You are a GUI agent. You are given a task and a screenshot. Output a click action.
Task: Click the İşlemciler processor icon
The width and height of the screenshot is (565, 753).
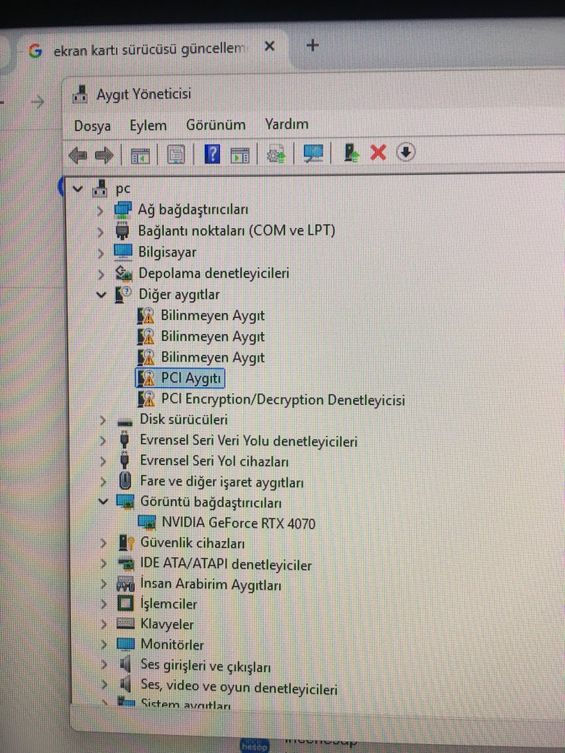[x=126, y=604]
